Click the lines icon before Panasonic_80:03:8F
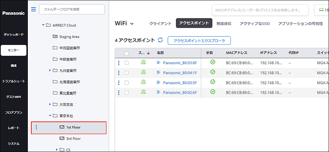The height and width of the screenshot is (152, 329). tap(159, 62)
